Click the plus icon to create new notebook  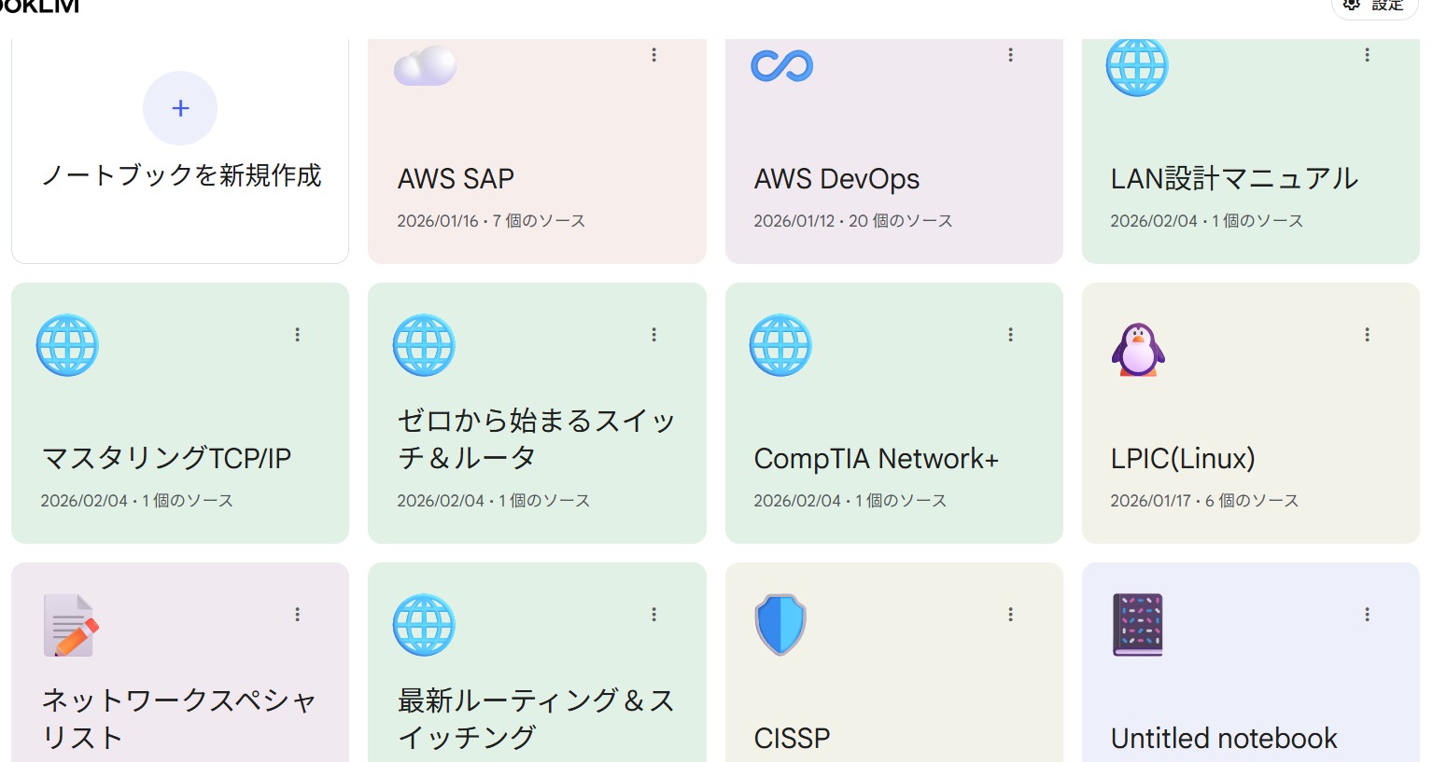(180, 108)
